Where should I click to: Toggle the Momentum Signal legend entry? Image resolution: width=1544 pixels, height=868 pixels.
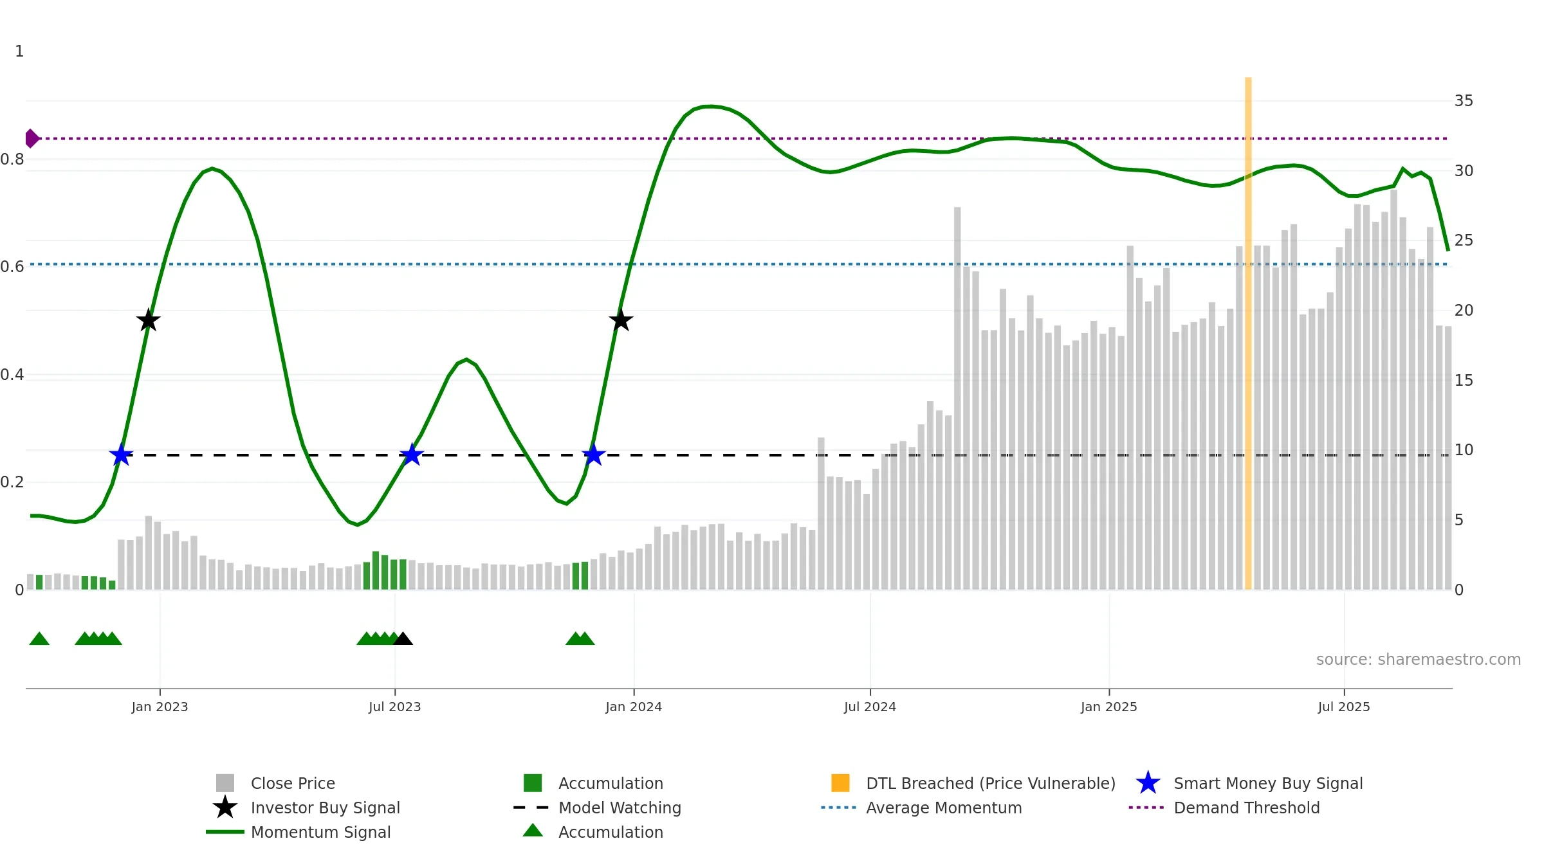pyautogui.click(x=320, y=832)
